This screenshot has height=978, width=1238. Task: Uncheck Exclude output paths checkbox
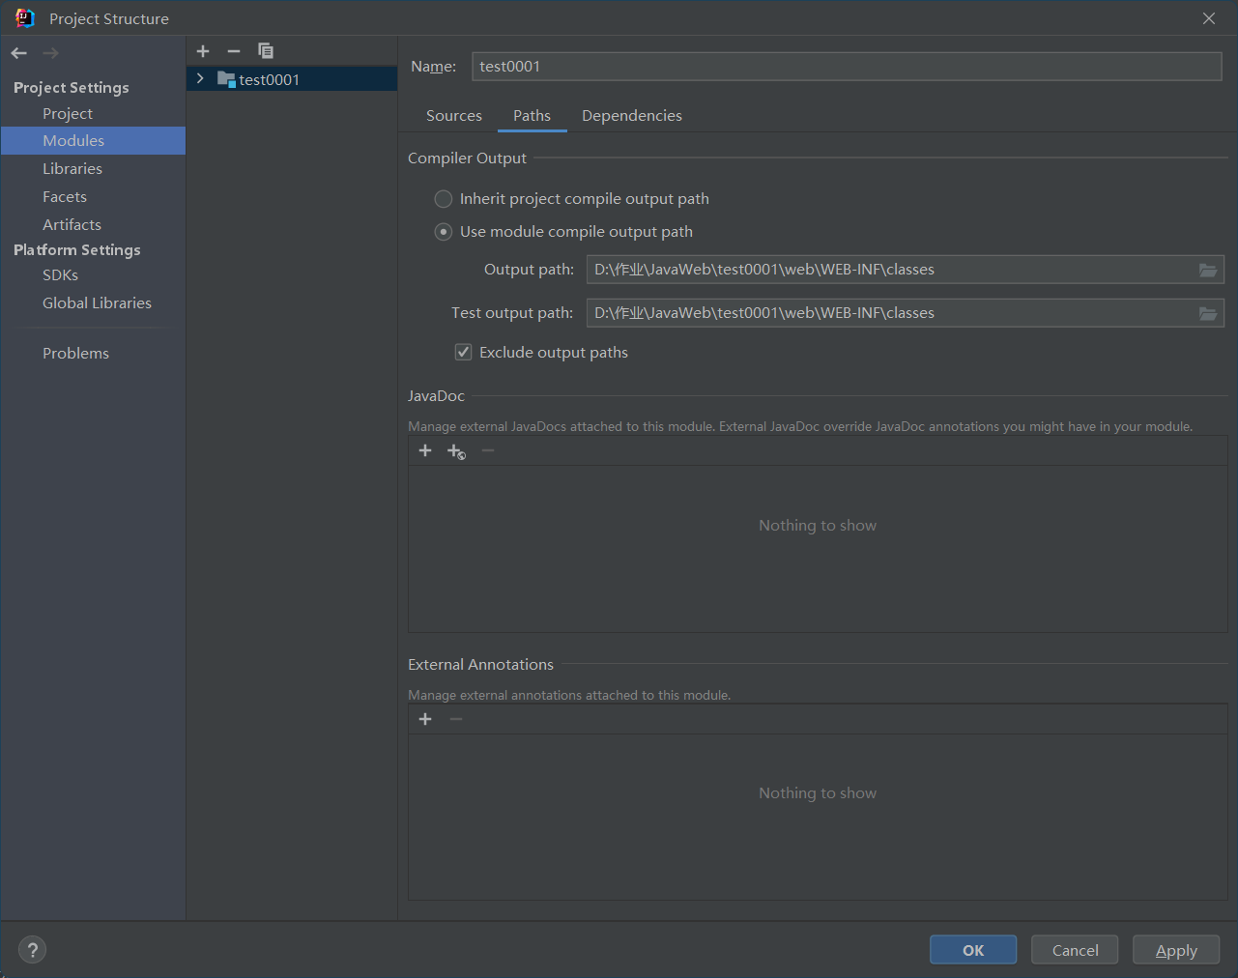[464, 353]
